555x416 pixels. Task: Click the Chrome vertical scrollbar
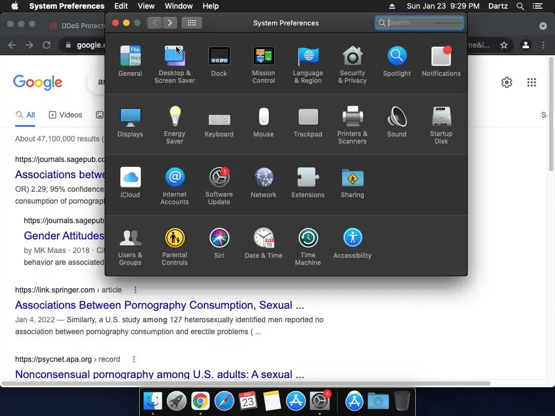pos(551,113)
